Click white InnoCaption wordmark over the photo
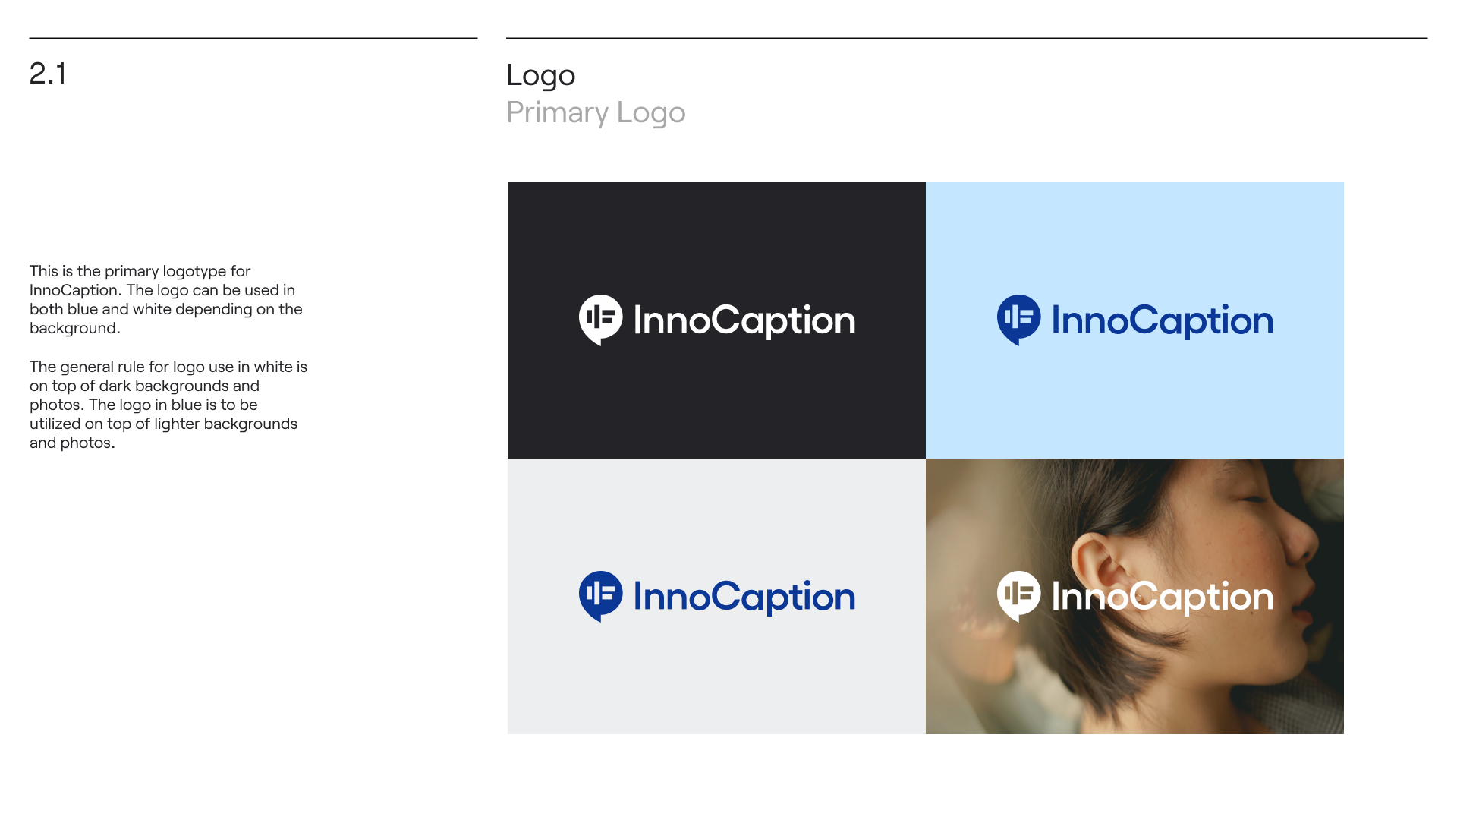 tap(1163, 597)
